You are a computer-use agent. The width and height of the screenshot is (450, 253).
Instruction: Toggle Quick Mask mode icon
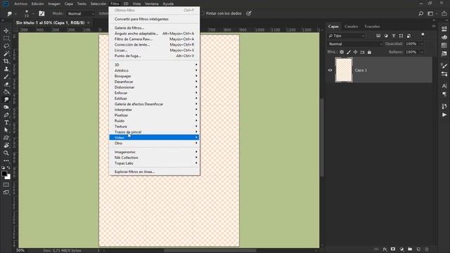pyautogui.click(x=6, y=185)
